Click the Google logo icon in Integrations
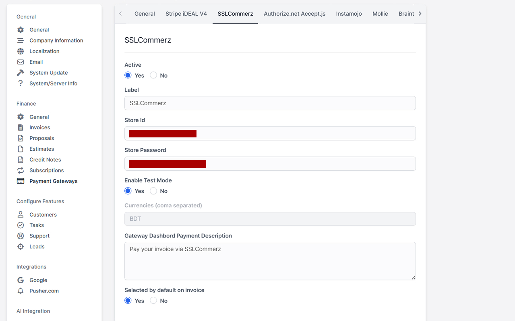The height and width of the screenshot is (321, 515). [21, 280]
